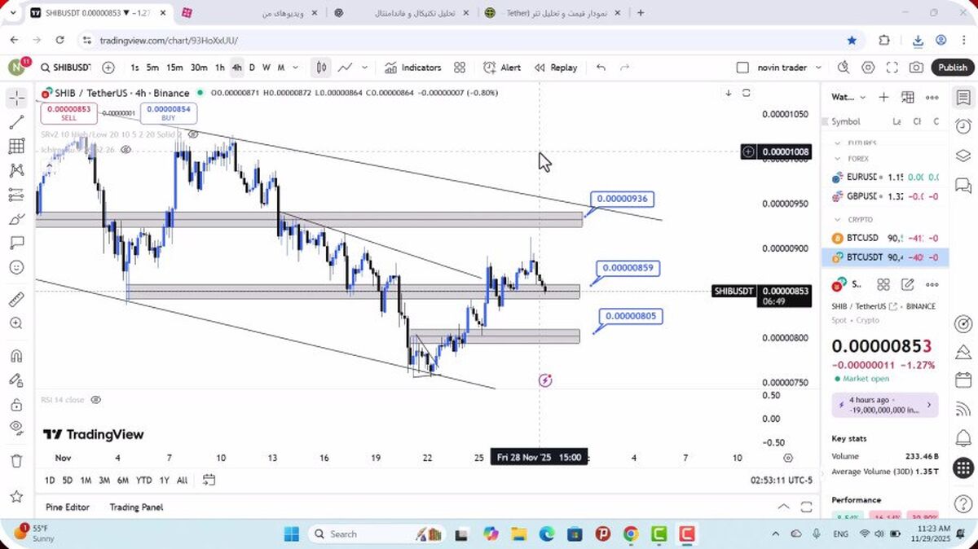
Task: Select the 4h timeframe
Action: 236,68
